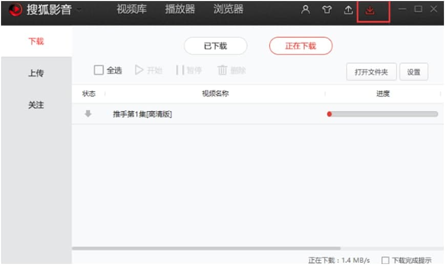
Task: Select 下载 in the left sidebar
Action: (x=36, y=41)
